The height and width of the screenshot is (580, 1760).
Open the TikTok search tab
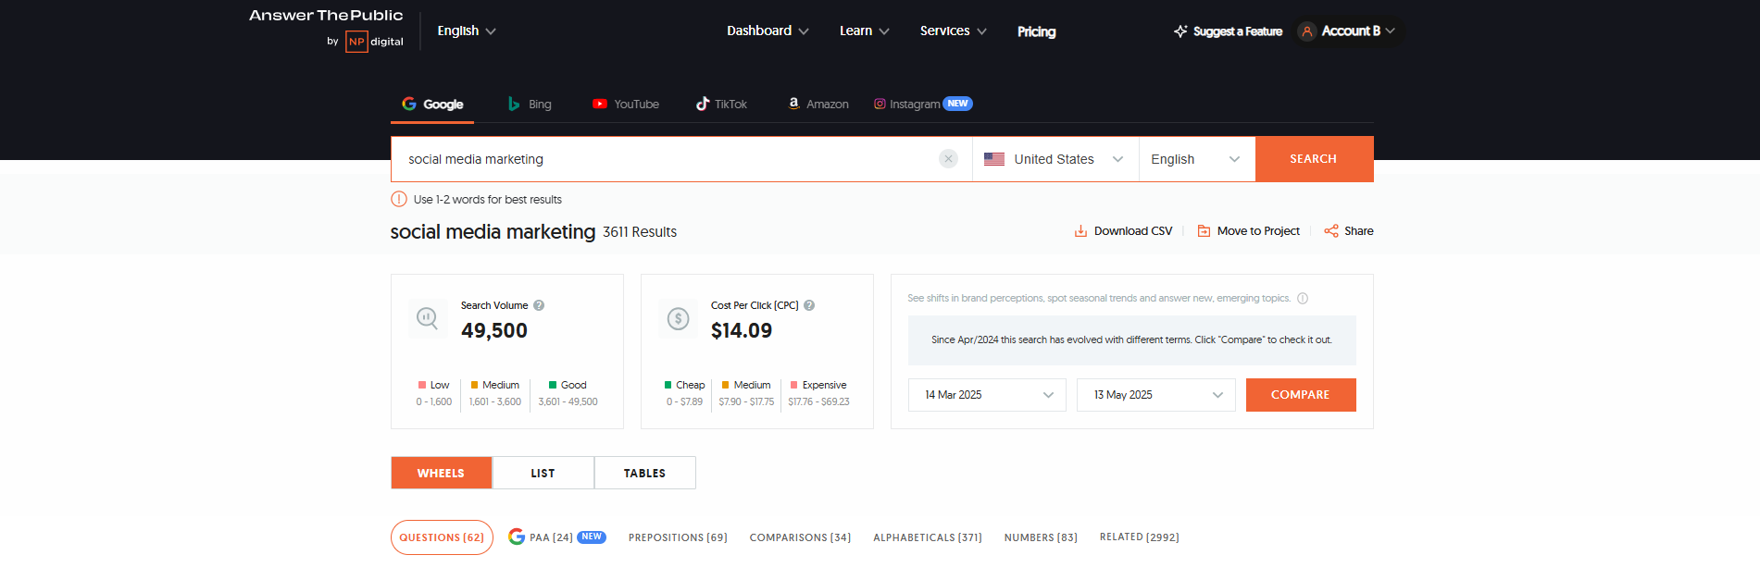click(721, 105)
